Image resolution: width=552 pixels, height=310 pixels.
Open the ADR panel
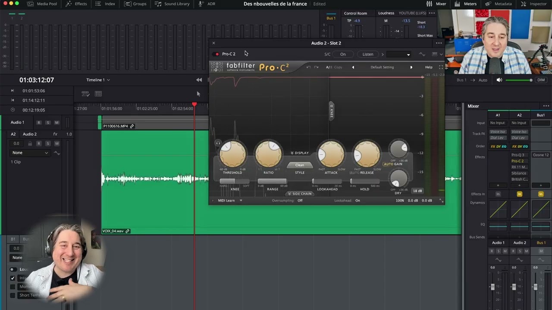pyautogui.click(x=207, y=4)
